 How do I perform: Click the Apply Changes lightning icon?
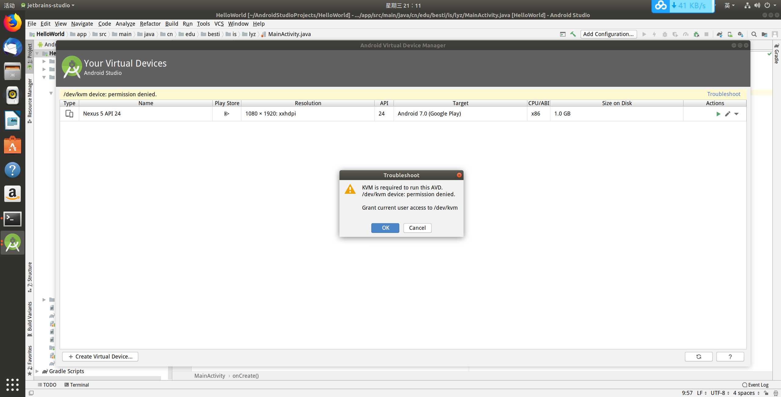(654, 34)
